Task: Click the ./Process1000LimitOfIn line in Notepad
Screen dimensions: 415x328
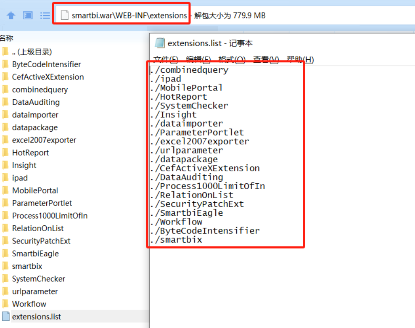Action: (208, 186)
